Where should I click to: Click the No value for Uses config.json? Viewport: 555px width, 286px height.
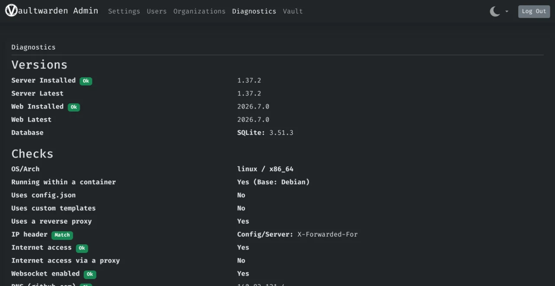point(241,195)
